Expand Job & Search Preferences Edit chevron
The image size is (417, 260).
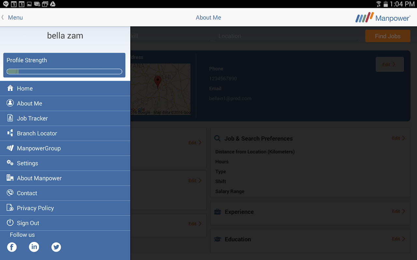pyautogui.click(x=403, y=138)
